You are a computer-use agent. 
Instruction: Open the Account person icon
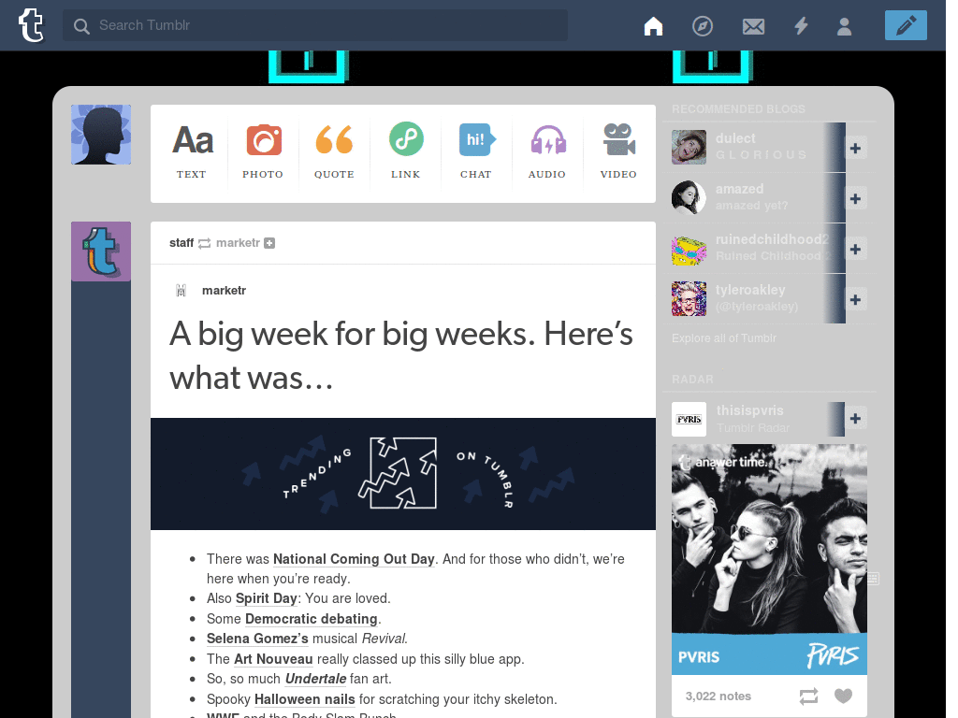tap(845, 26)
